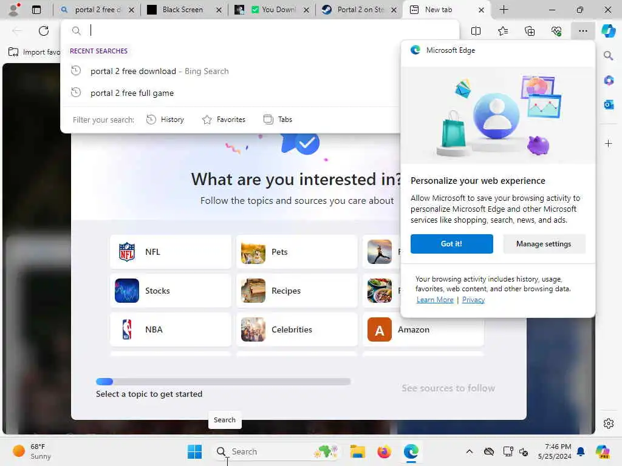This screenshot has height=466, width=622.
Task: Show hidden tray icons chevron
Action: point(470,451)
